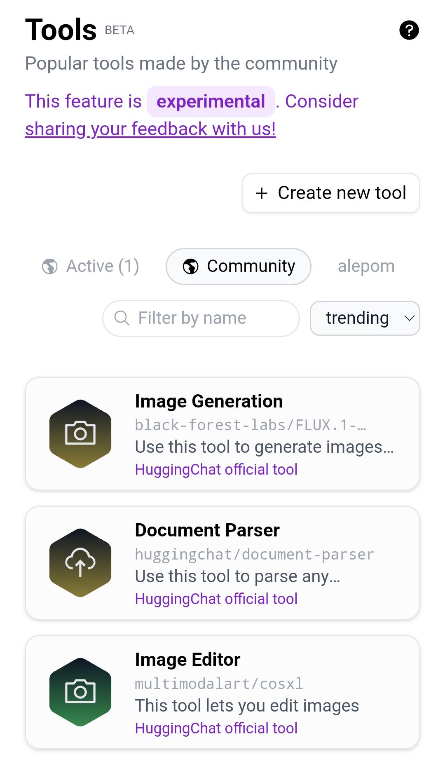Click the globe icon beside Active (1)
445x761 pixels.
[x=50, y=266]
